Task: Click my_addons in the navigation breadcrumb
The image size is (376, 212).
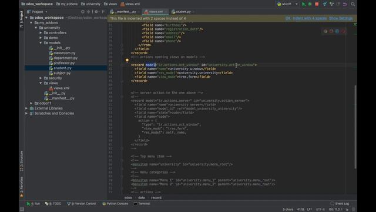Action: [x=67, y=4]
